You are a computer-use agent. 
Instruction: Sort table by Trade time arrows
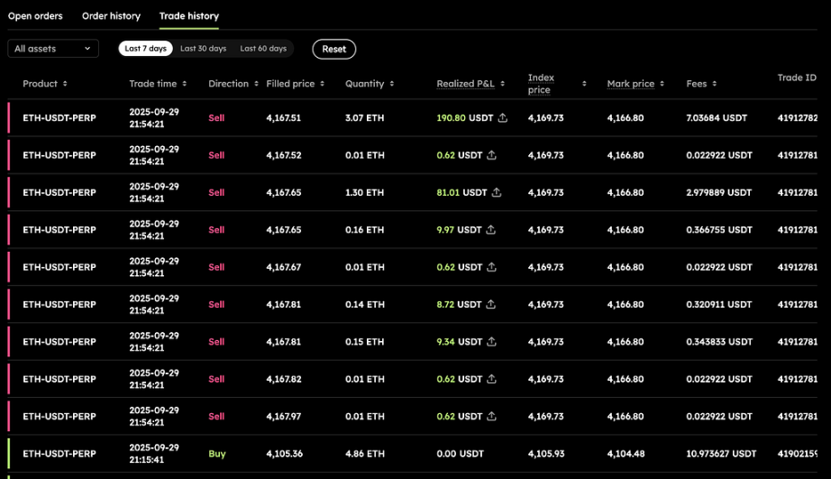tap(184, 84)
